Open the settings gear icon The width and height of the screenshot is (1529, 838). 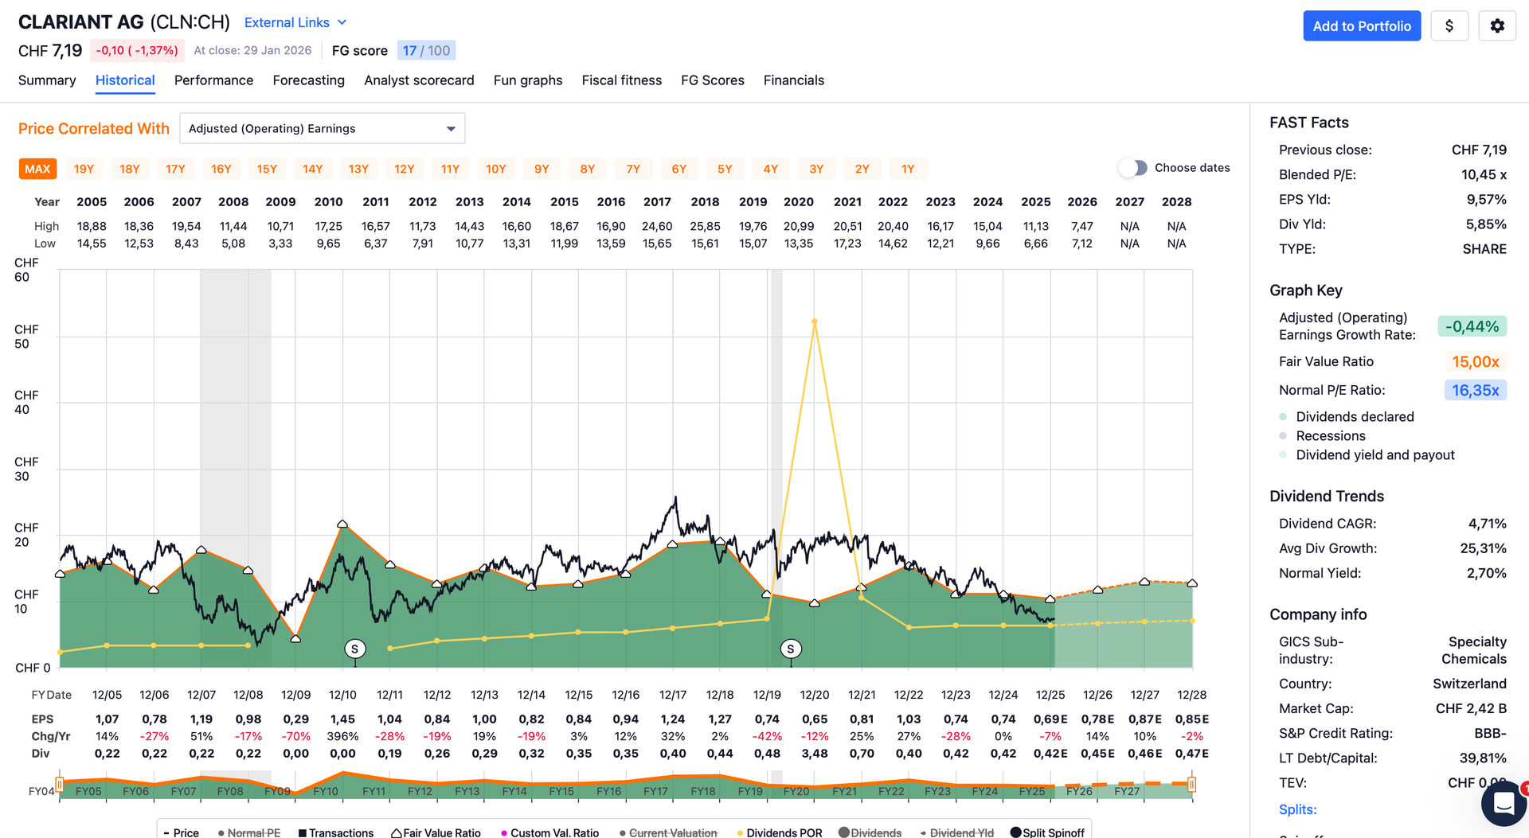[x=1497, y=26]
